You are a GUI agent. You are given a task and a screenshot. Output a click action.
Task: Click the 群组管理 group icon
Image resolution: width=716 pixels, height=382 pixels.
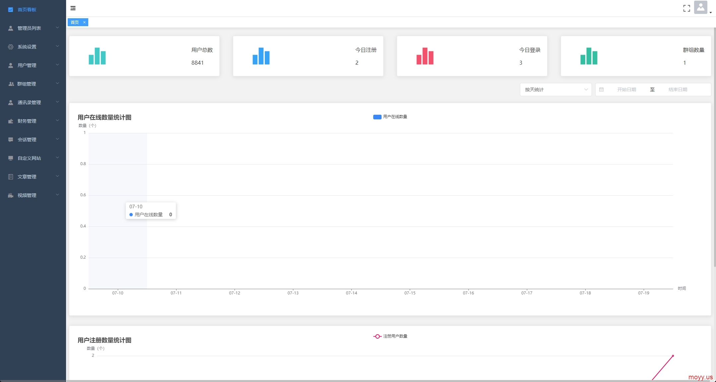pos(11,84)
